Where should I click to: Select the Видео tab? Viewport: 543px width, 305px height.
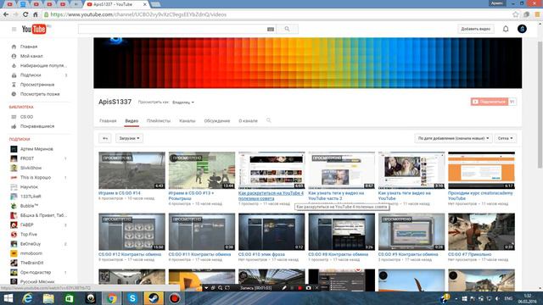click(132, 120)
